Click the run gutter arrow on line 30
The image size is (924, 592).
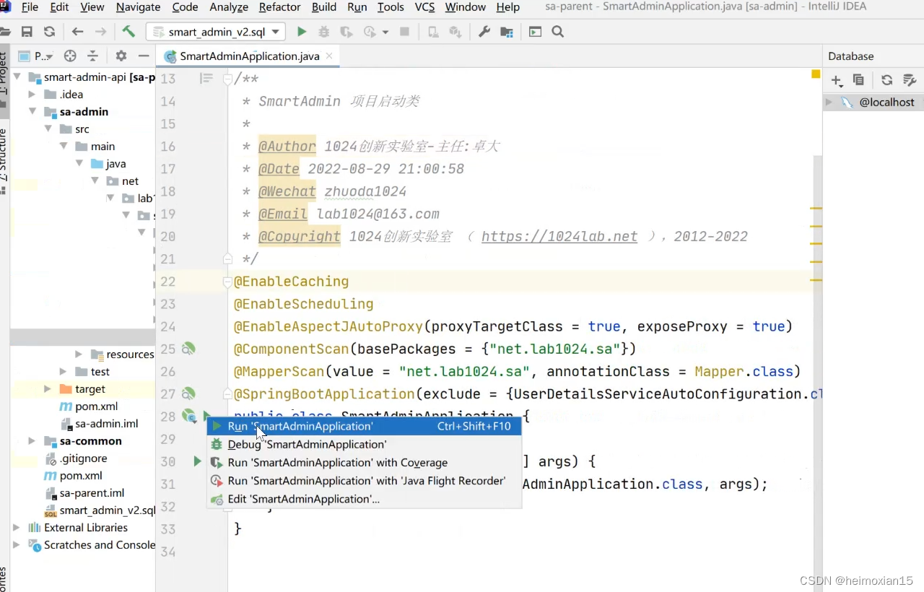tap(197, 461)
